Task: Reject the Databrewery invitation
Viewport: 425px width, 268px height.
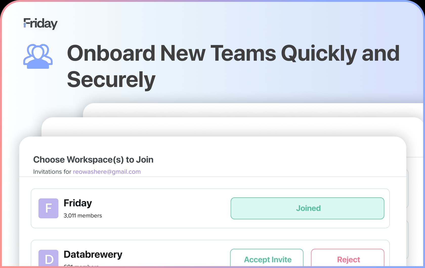Action: tap(348, 258)
